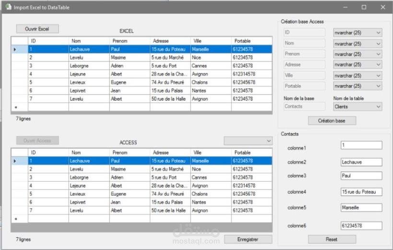Click the Création base button
393x250 pixels.
click(x=332, y=120)
